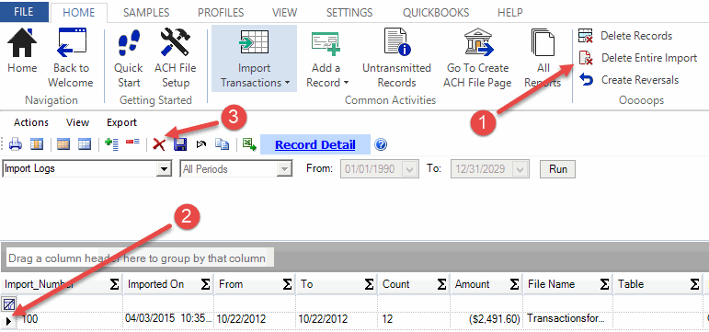The width and height of the screenshot is (709, 332).
Task: Expand the Import Logs dropdown
Action: [x=163, y=169]
